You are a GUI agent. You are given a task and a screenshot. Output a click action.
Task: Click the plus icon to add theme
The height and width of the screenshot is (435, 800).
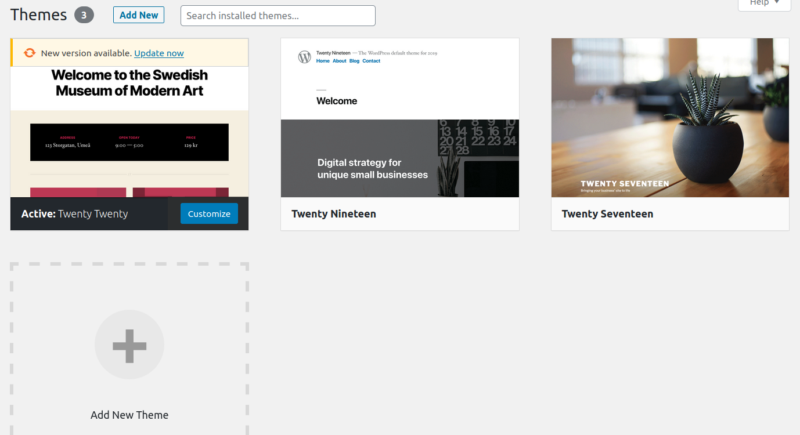point(129,345)
